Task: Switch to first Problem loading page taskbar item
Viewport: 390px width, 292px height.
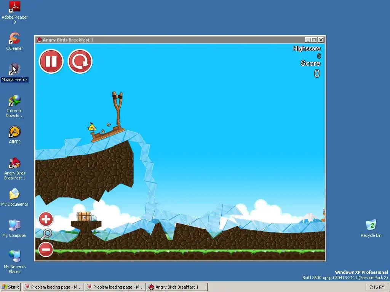Action: pos(53,287)
